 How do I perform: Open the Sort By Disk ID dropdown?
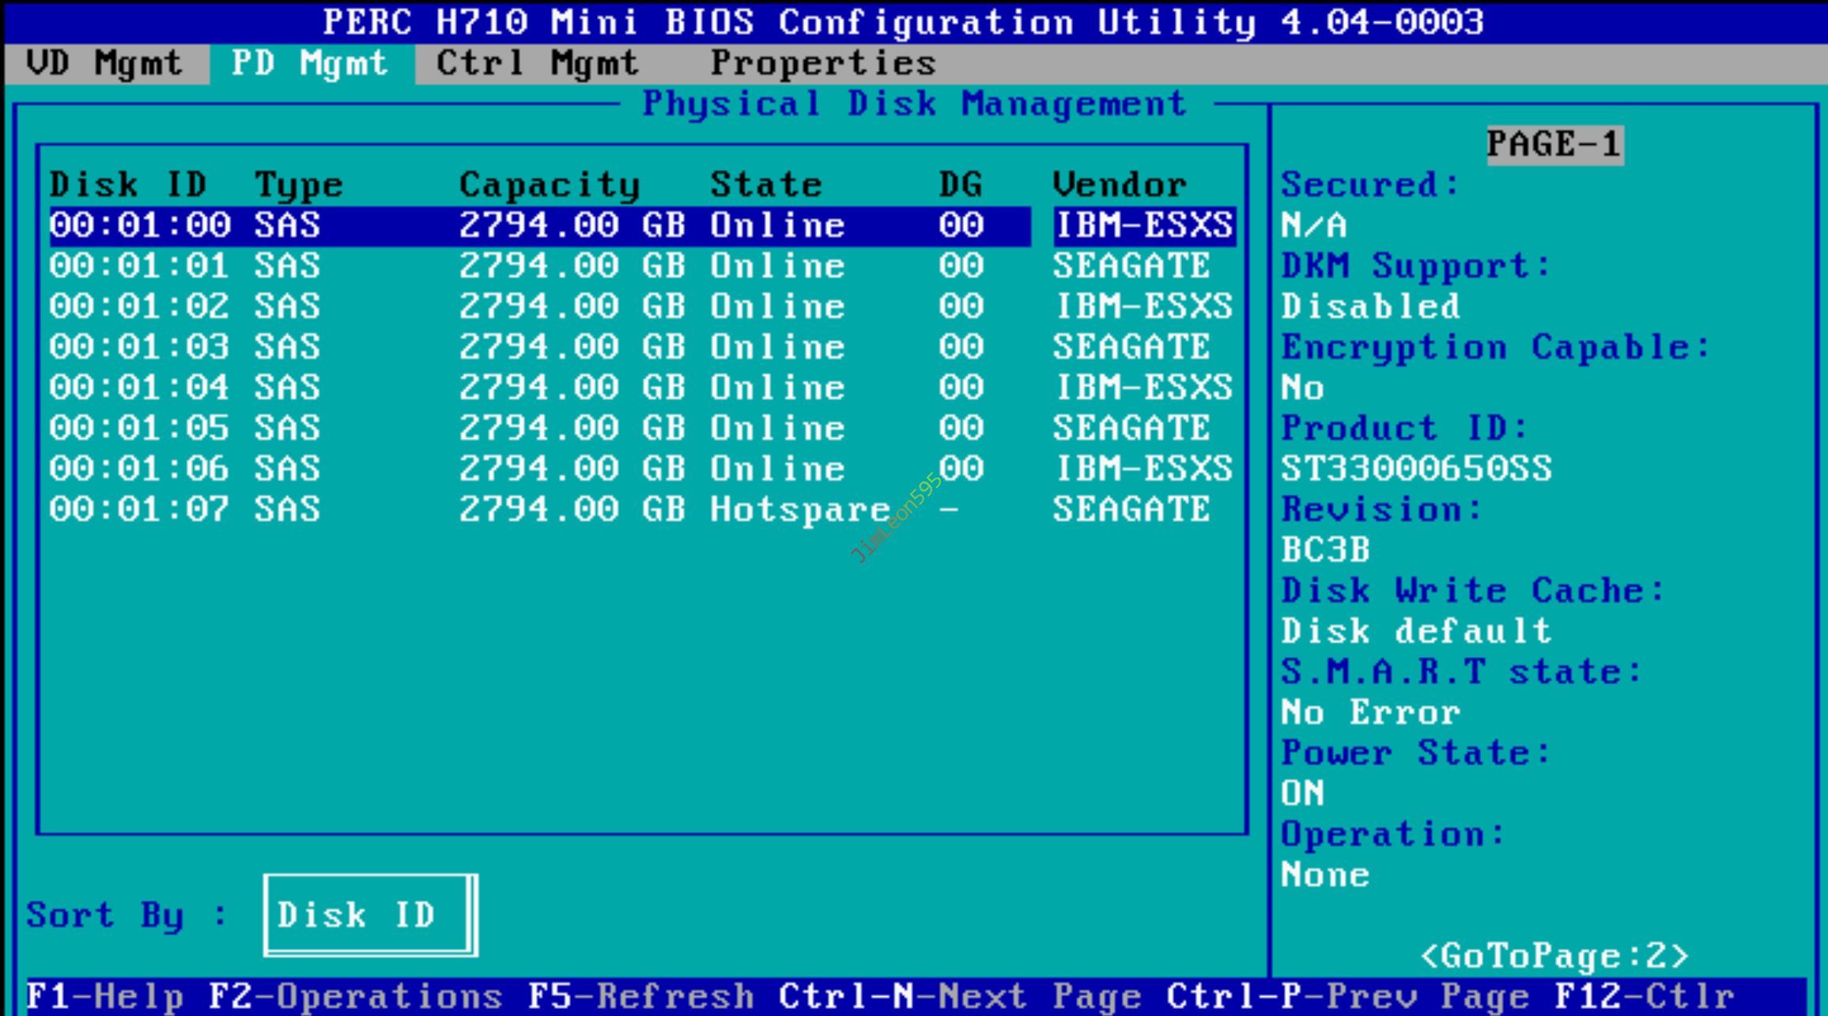[x=369, y=916]
